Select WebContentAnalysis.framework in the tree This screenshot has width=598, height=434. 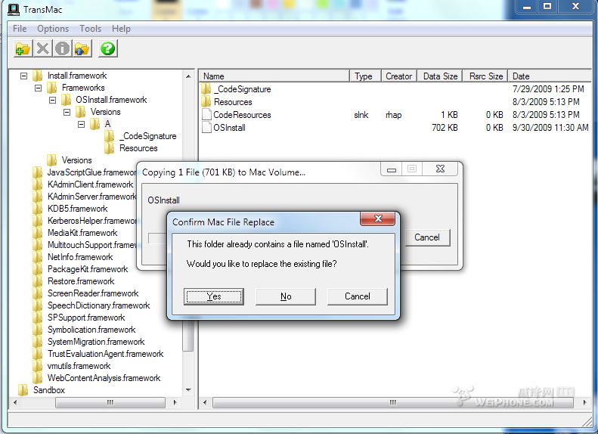click(x=104, y=378)
